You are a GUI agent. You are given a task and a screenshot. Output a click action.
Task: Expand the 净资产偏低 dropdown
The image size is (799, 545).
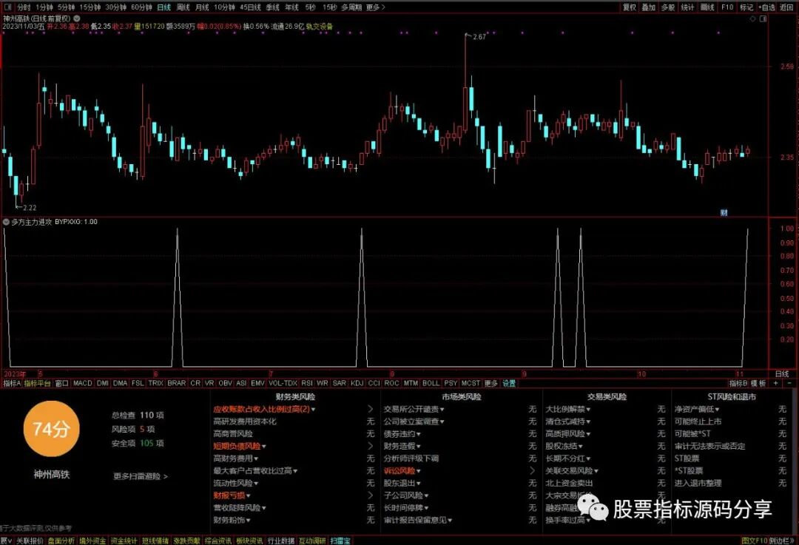pyautogui.click(x=717, y=410)
